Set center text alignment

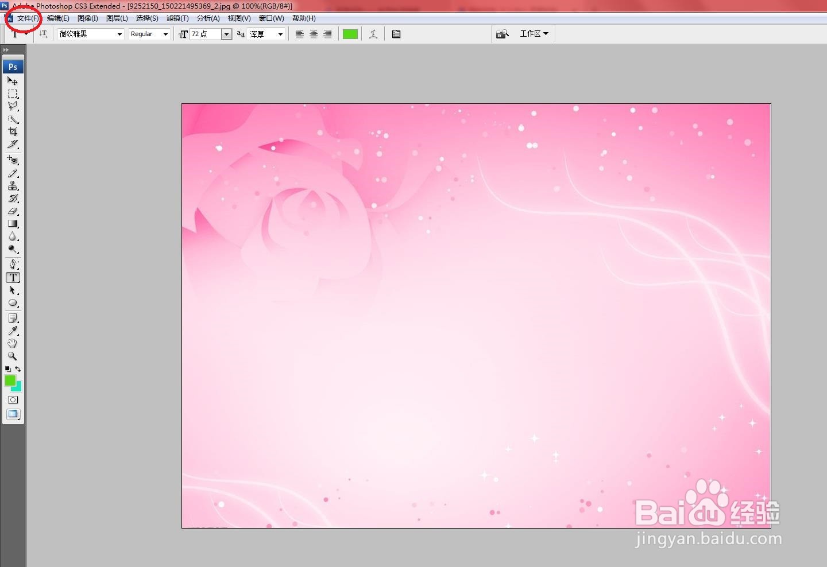(314, 34)
